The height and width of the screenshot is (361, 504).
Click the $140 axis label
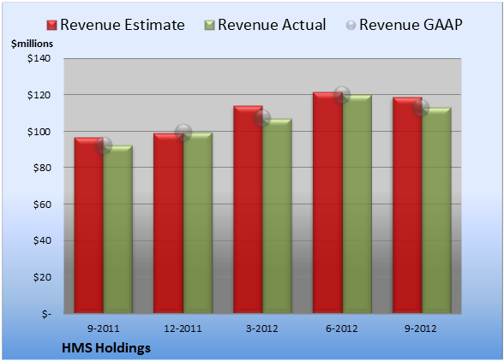[x=39, y=58]
